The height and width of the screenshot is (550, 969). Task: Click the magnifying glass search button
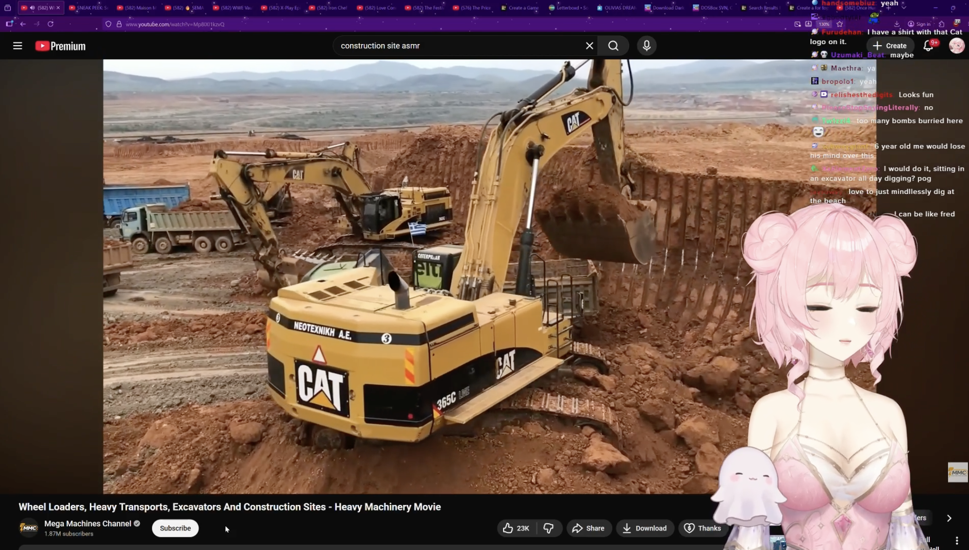click(x=613, y=46)
